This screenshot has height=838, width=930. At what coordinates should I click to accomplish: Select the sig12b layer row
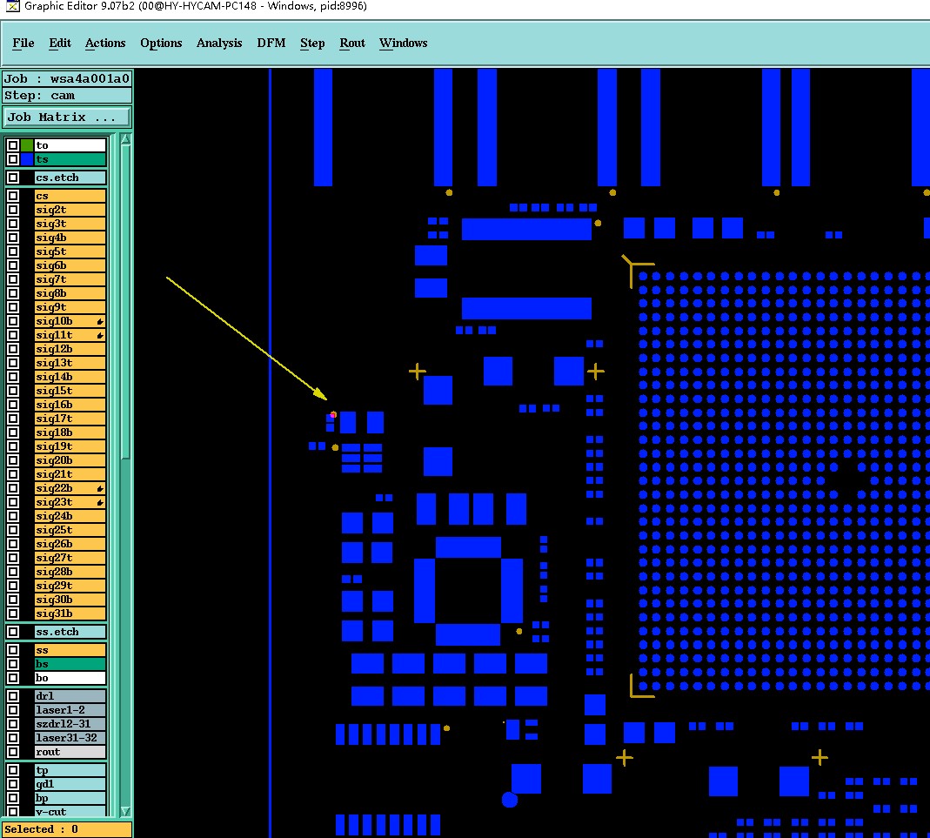(x=70, y=349)
